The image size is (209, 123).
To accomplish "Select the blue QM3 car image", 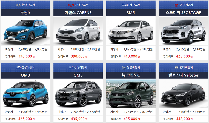I will click(x=25, y=93).
